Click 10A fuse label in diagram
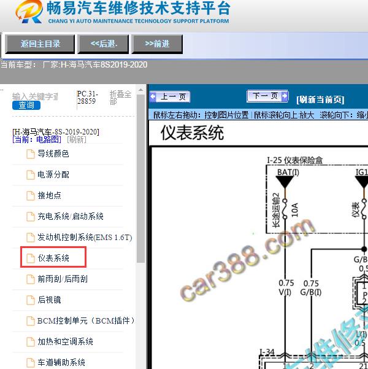This screenshot has height=369, width=368. coord(294,210)
